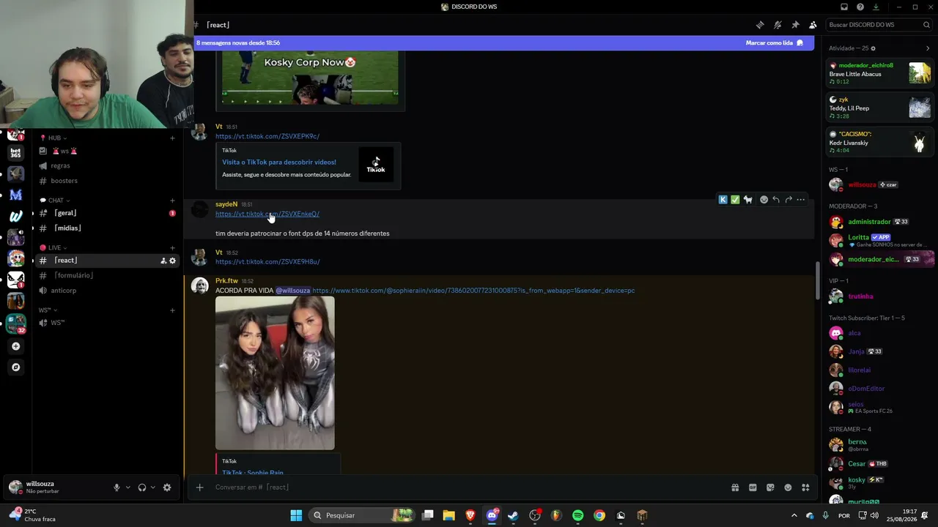The image size is (938, 527).
Task: Open the sticker picker
Action: pyautogui.click(x=770, y=487)
